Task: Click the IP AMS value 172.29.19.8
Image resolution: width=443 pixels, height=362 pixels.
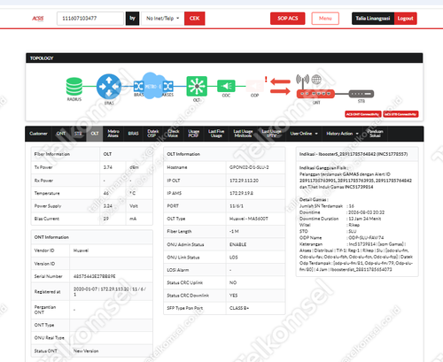Action: pyautogui.click(x=241, y=193)
